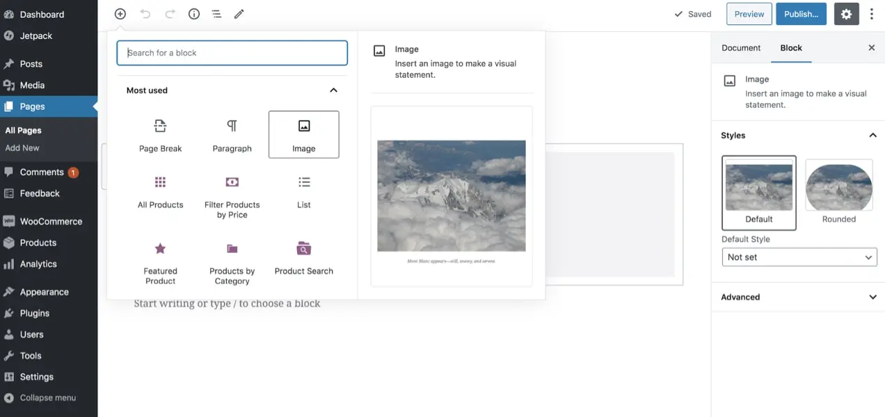Screen dimensions: 885x417
Task: Insert a Page Break block
Action: (x=161, y=135)
